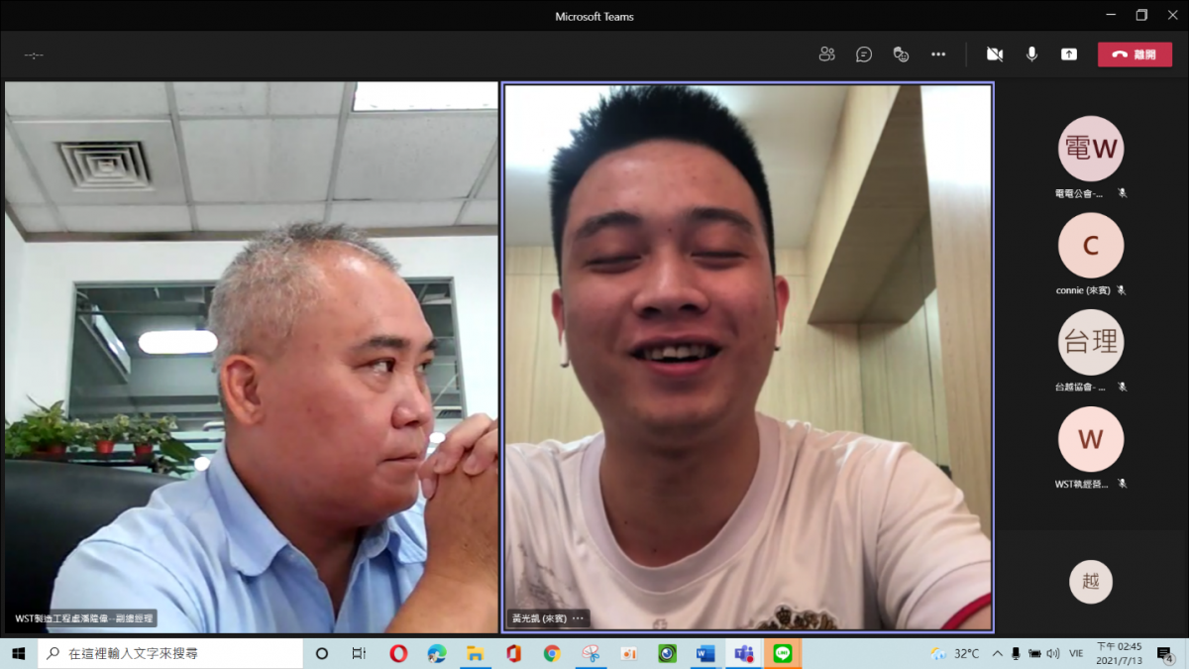The height and width of the screenshot is (669, 1189).
Task: Open Windows notification center icon
Action: (x=1164, y=654)
